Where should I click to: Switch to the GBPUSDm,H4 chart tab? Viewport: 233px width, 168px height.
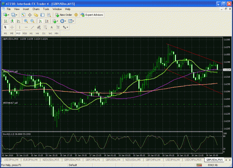(113, 160)
